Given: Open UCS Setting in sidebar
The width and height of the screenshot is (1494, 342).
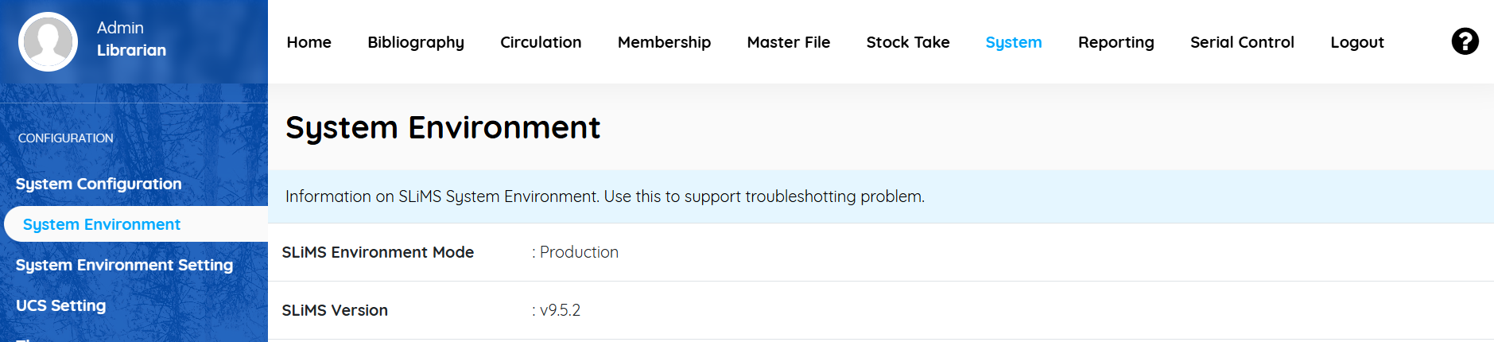Looking at the screenshot, I should (60, 305).
